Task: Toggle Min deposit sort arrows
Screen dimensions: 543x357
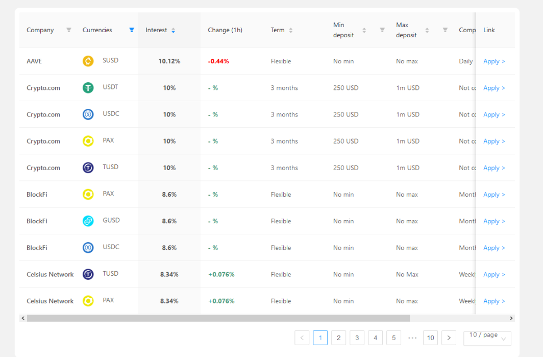Action: click(364, 30)
